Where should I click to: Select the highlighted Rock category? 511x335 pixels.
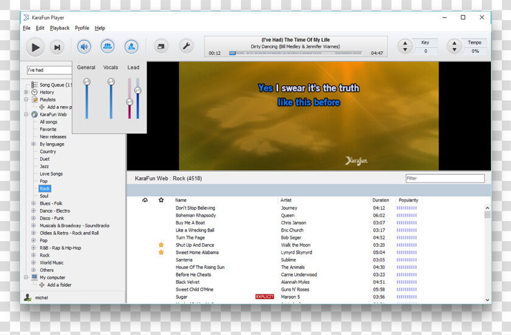point(44,189)
